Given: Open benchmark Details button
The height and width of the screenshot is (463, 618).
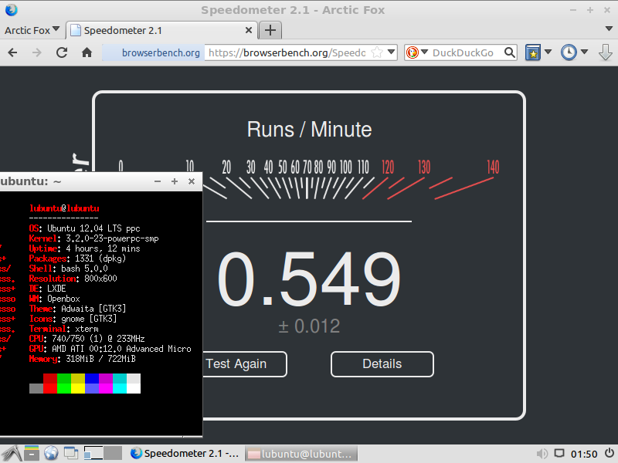Looking at the screenshot, I should [x=382, y=363].
